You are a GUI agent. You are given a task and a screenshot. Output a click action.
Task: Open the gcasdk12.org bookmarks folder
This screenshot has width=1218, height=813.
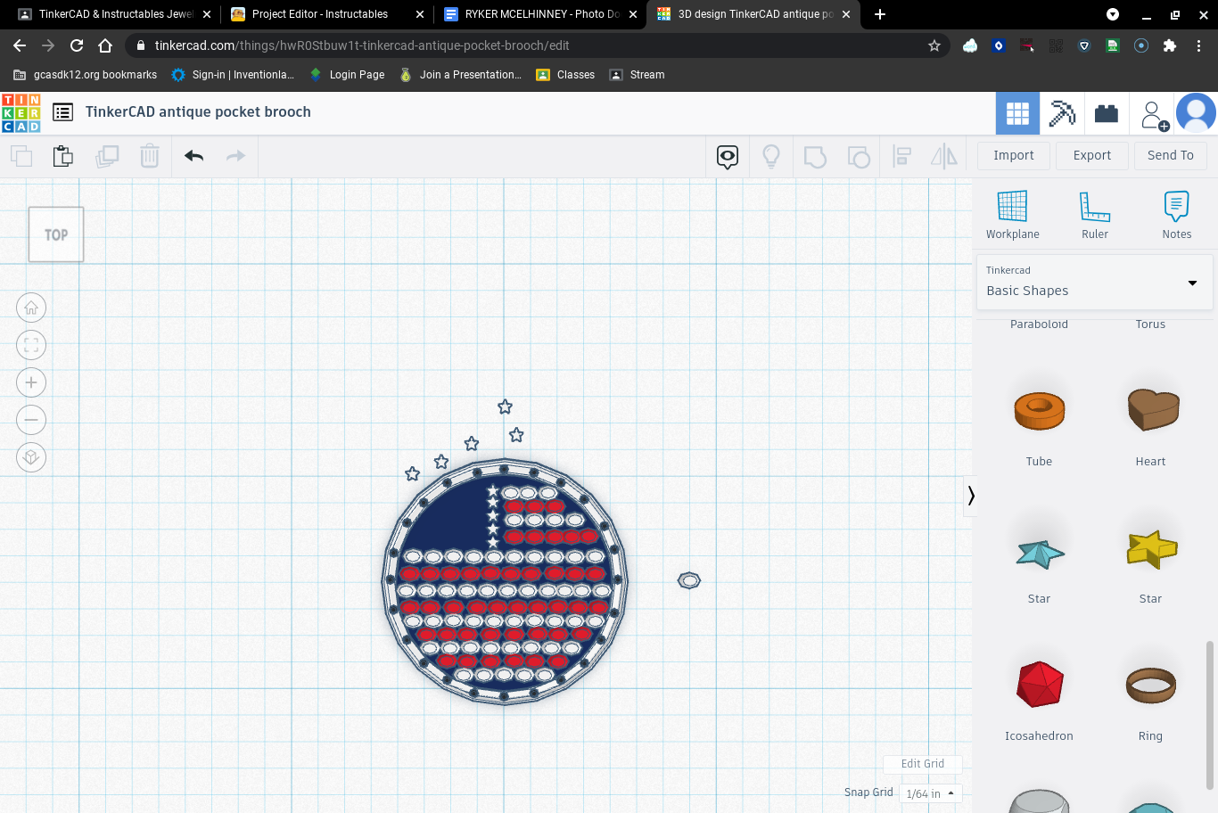click(x=86, y=75)
